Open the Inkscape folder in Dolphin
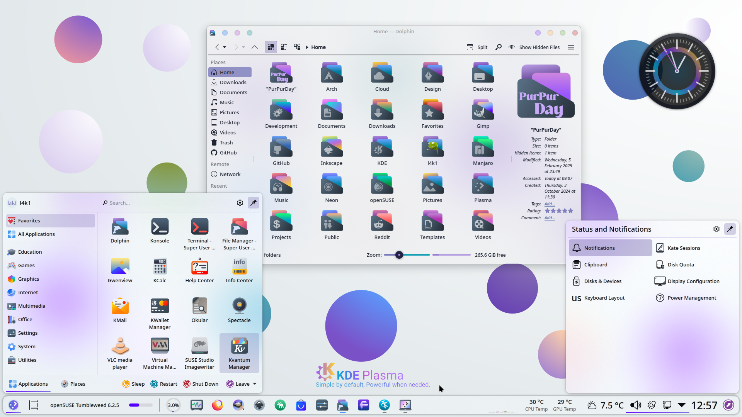Image resolution: width=742 pixels, height=417 pixels. [x=332, y=151]
